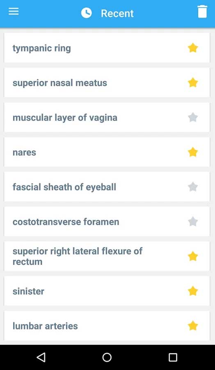This screenshot has width=215, height=370.
Task: Toggle star on superior right lateral flexure
Action: (193, 256)
